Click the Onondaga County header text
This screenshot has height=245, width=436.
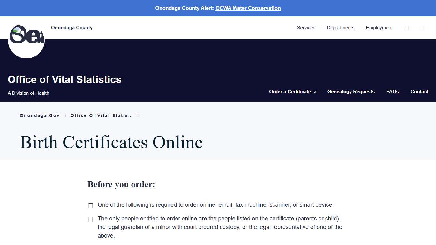click(71, 28)
